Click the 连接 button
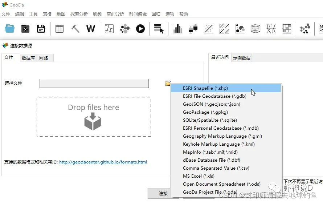Image resolution: width=323 pixels, height=202 pixels. [x=163, y=193]
